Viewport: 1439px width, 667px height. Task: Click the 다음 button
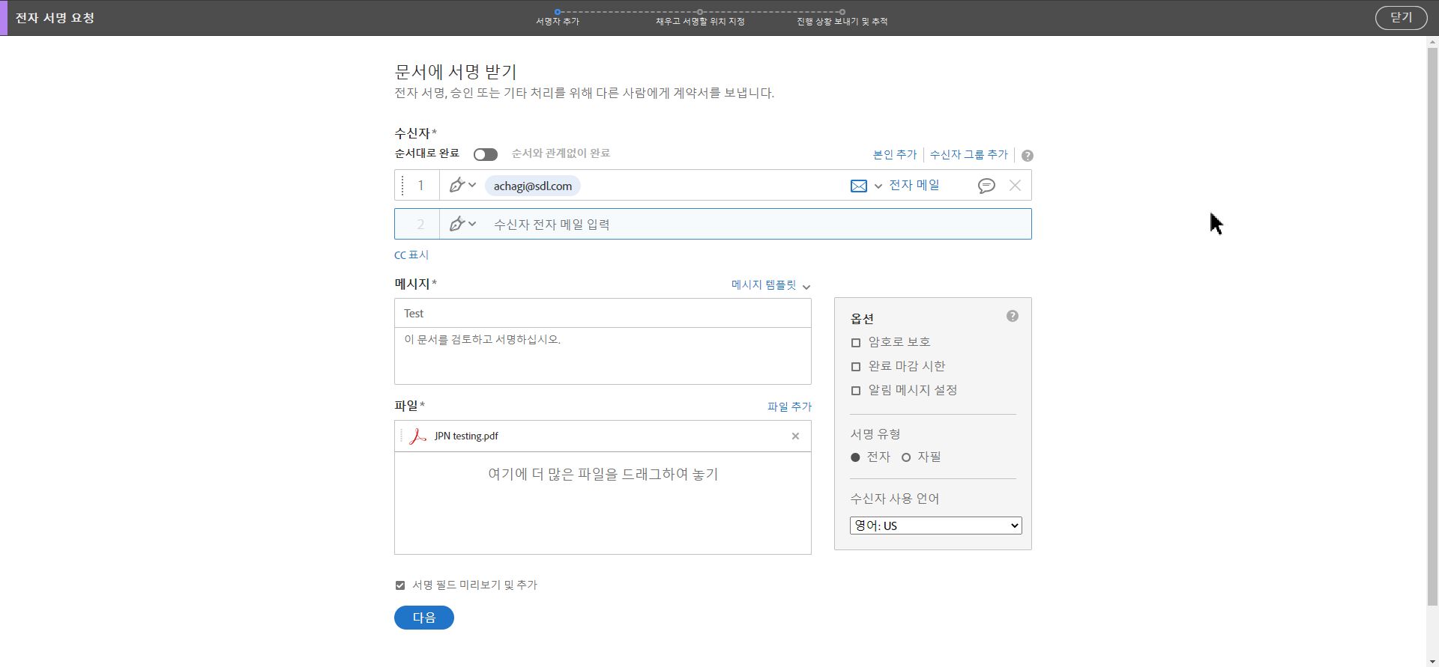coord(424,618)
